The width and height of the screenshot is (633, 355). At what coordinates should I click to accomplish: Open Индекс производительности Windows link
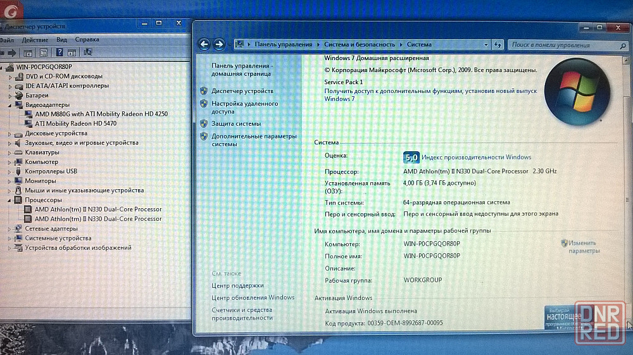477,158
